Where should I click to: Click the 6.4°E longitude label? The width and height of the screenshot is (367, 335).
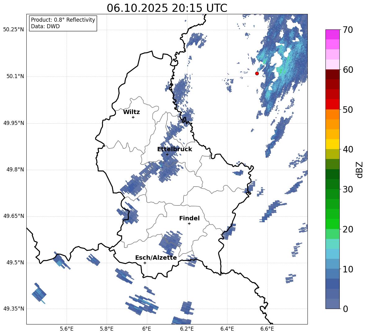click(x=227, y=329)
